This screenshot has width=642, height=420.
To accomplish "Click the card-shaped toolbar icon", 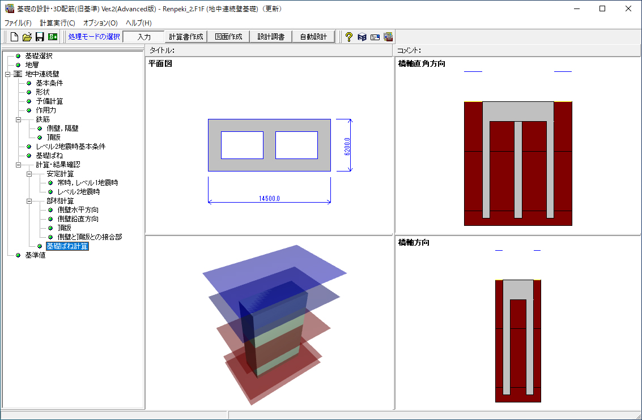I will tap(375, 37).
